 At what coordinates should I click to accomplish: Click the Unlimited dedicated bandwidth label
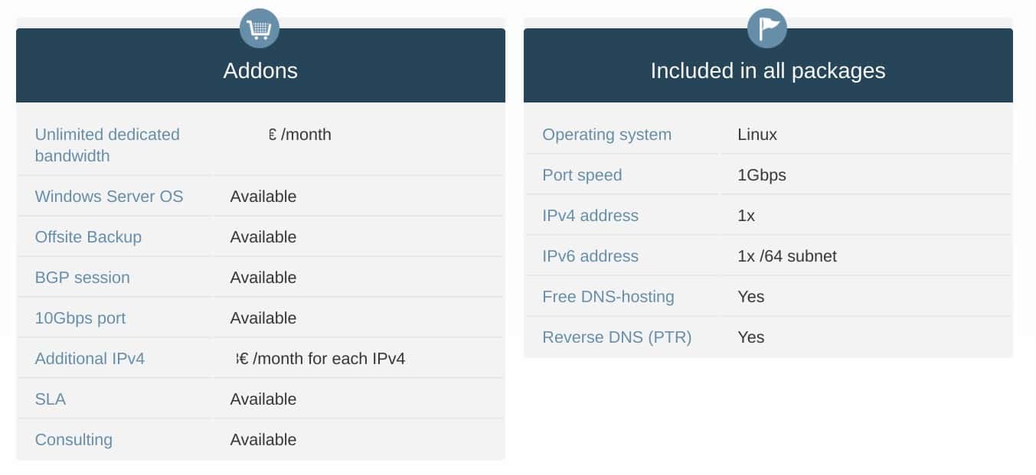tap(107, 145)
